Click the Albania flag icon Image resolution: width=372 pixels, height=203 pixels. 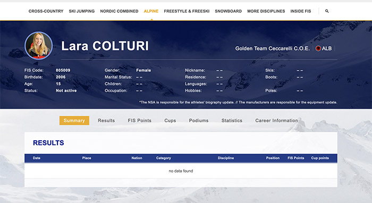point(318,48)
